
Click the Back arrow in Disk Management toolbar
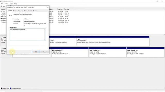(1, 6)
